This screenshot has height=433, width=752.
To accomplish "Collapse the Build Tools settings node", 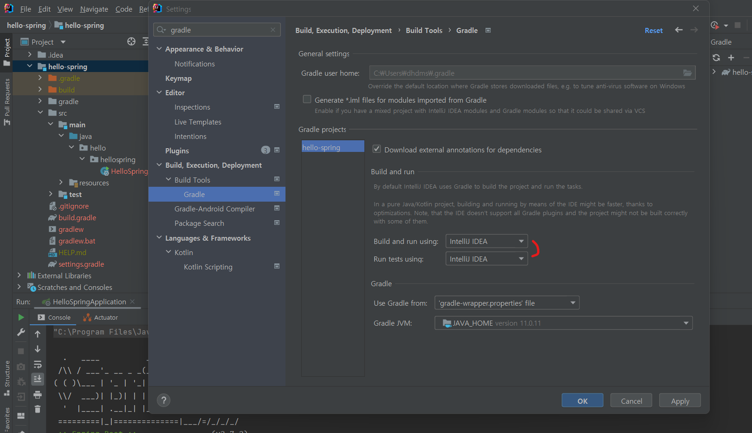I will 169,179.
